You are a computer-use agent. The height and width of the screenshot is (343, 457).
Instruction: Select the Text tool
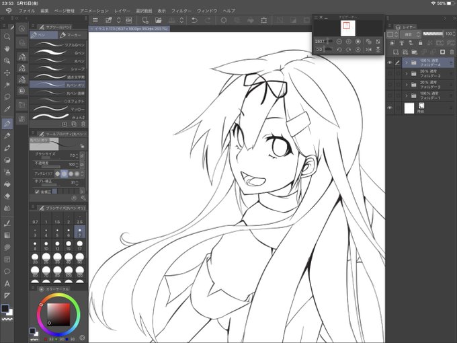[7, 284]
